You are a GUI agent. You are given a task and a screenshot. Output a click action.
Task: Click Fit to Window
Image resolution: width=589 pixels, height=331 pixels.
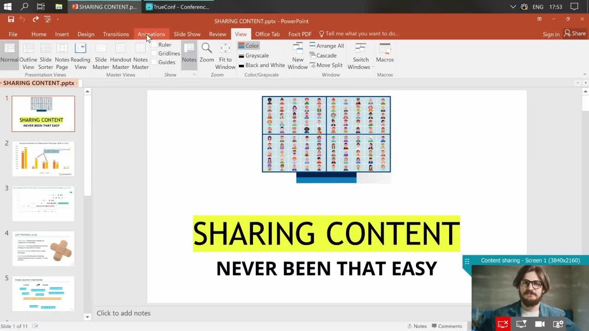click(225, 55)
